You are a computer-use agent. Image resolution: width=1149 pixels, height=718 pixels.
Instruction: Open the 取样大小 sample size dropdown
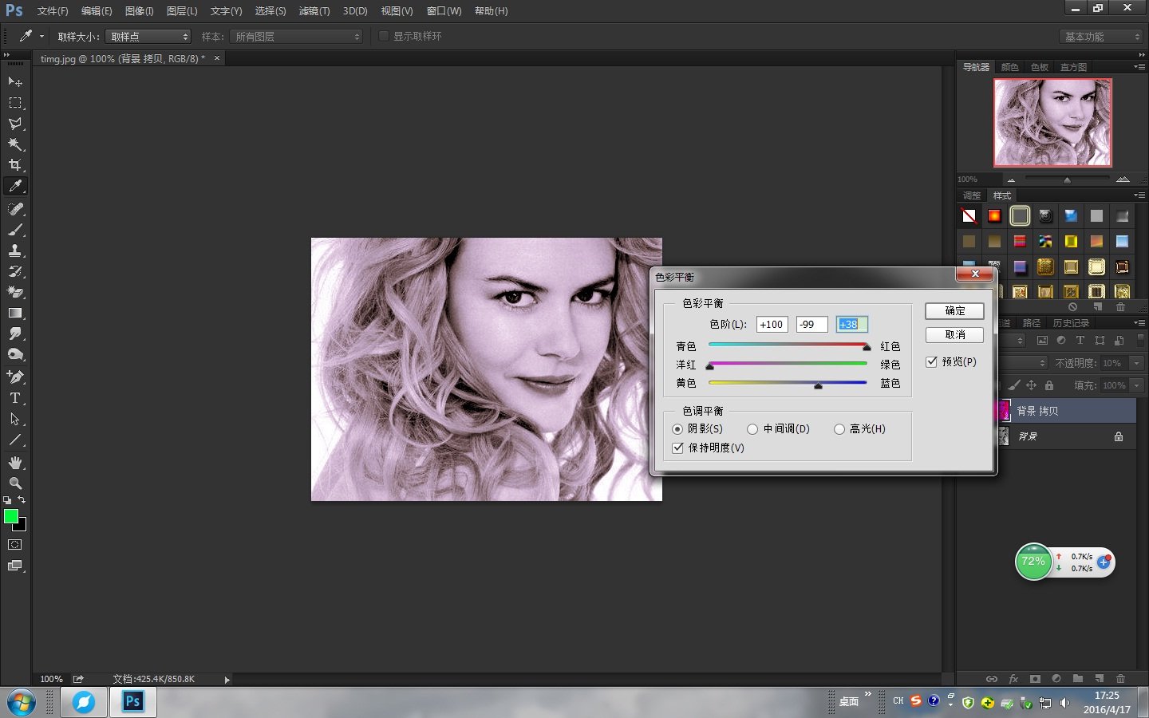click(148, 36)
